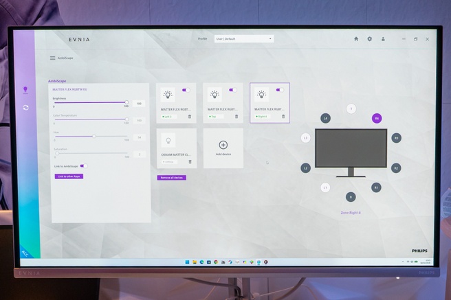
Task: Select the Right 4 device bulb icon
Action: pyautogui.click(x=261, y=95)
